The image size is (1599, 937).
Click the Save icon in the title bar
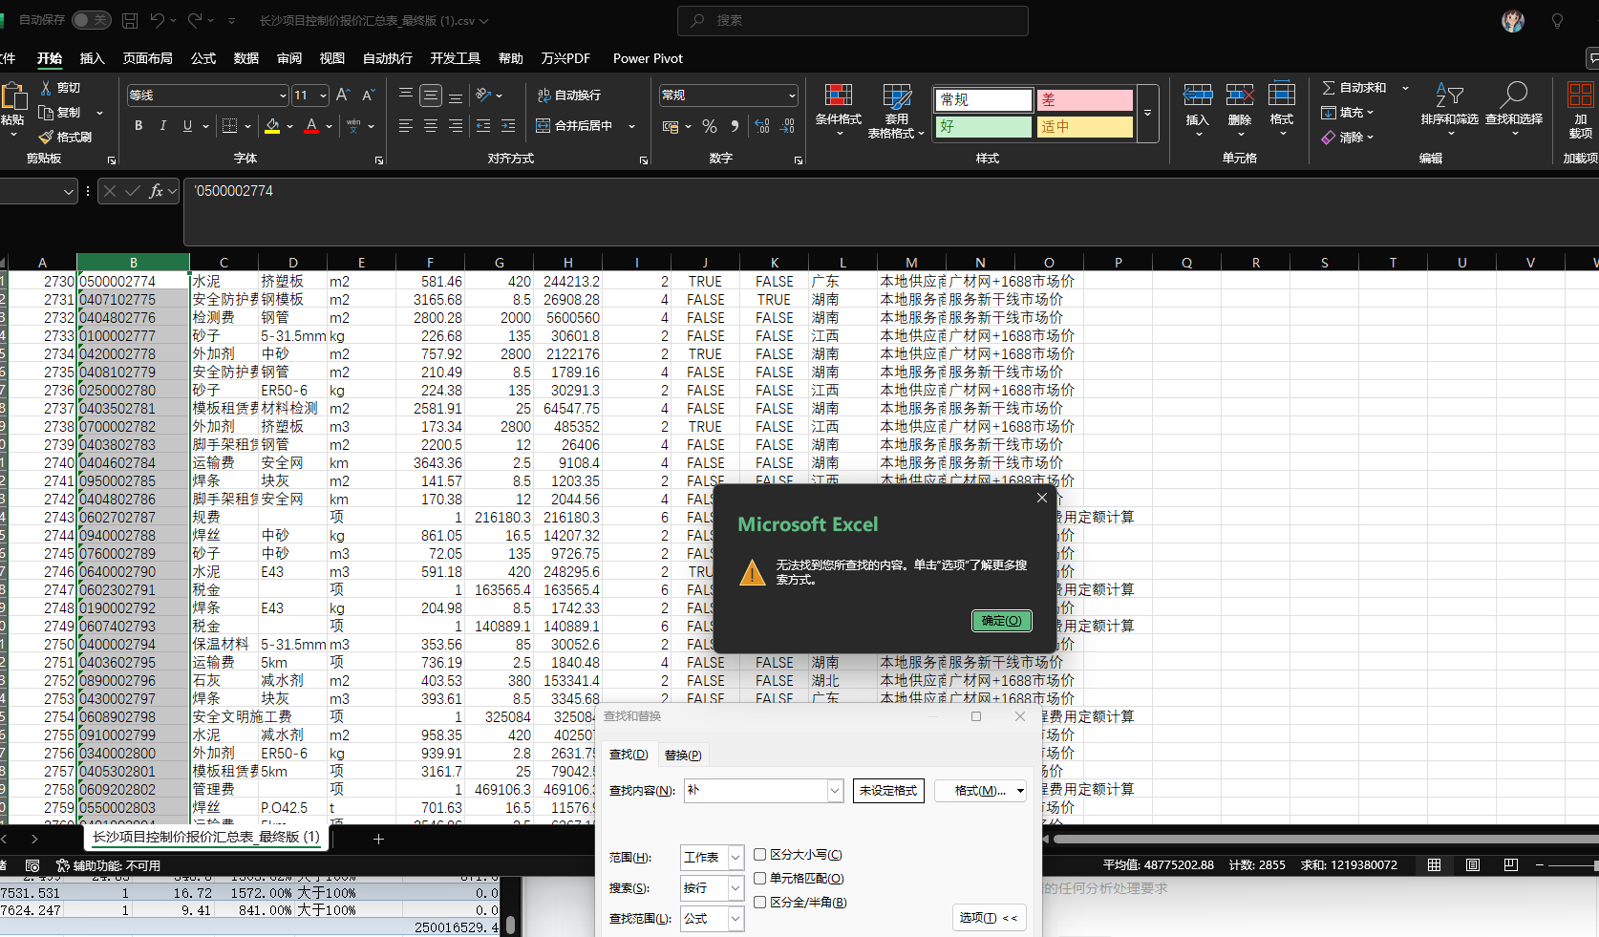pos(130,20)
